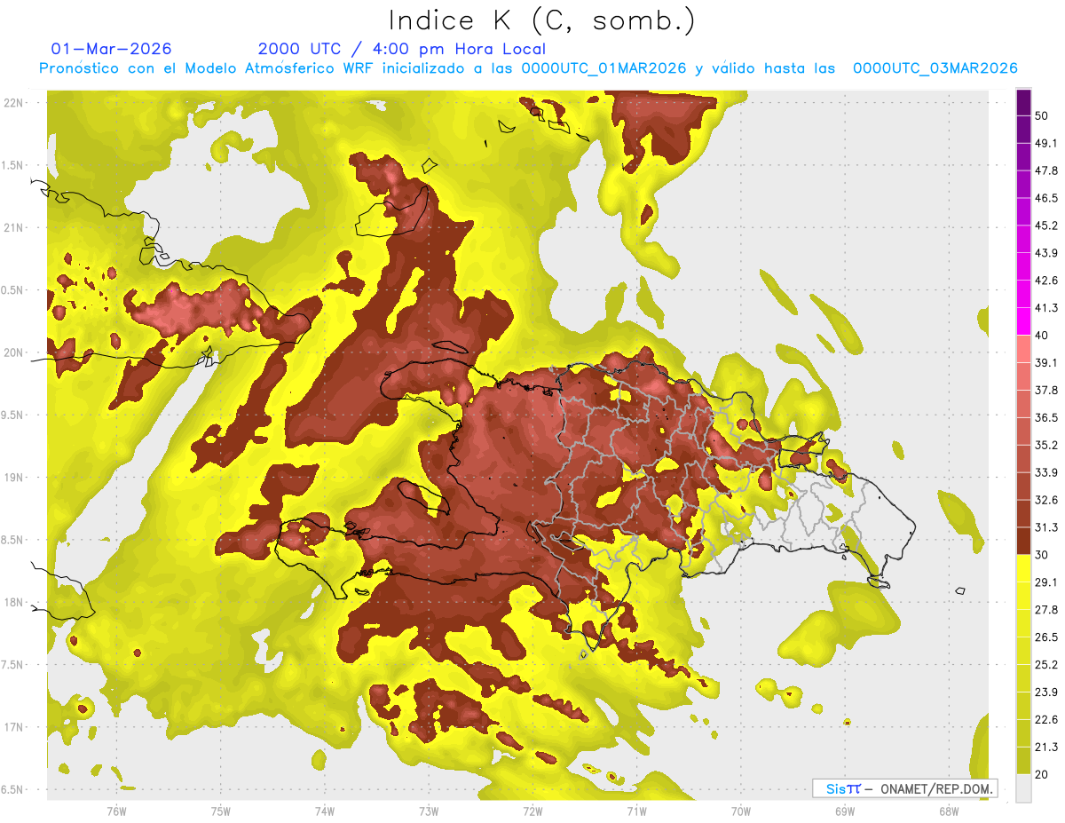This screenshot has width=1065, height=823.
Task: Click the longitude axis label '69W'
Action: click(844, 811)
